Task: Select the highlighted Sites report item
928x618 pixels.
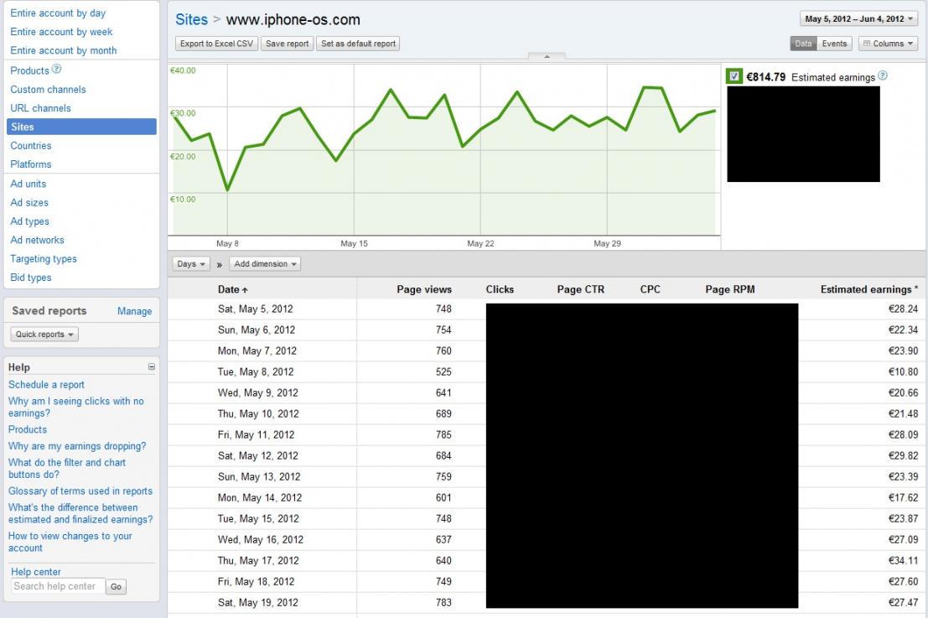Action: pyautogui.click(x=81, y=127)
